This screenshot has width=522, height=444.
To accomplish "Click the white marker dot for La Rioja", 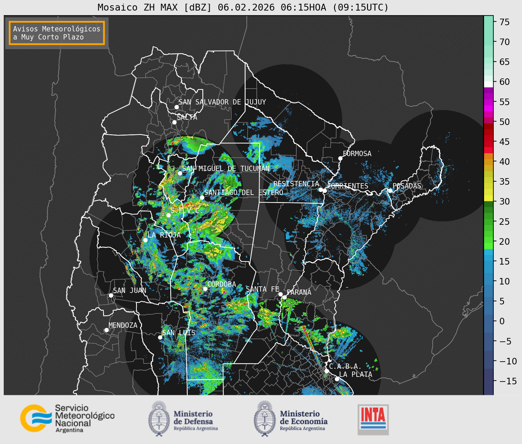I will pos(145,240).
